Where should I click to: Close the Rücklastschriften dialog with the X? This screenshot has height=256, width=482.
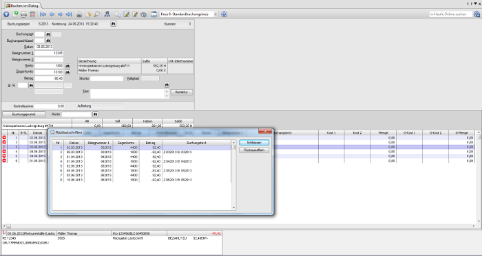264,131
